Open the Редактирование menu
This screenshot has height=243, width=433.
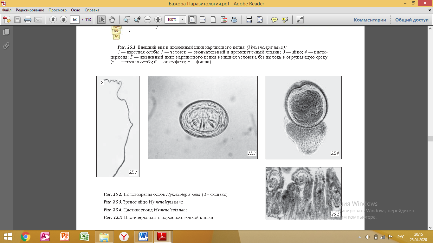pyautogui.click(x=30, y=10)
